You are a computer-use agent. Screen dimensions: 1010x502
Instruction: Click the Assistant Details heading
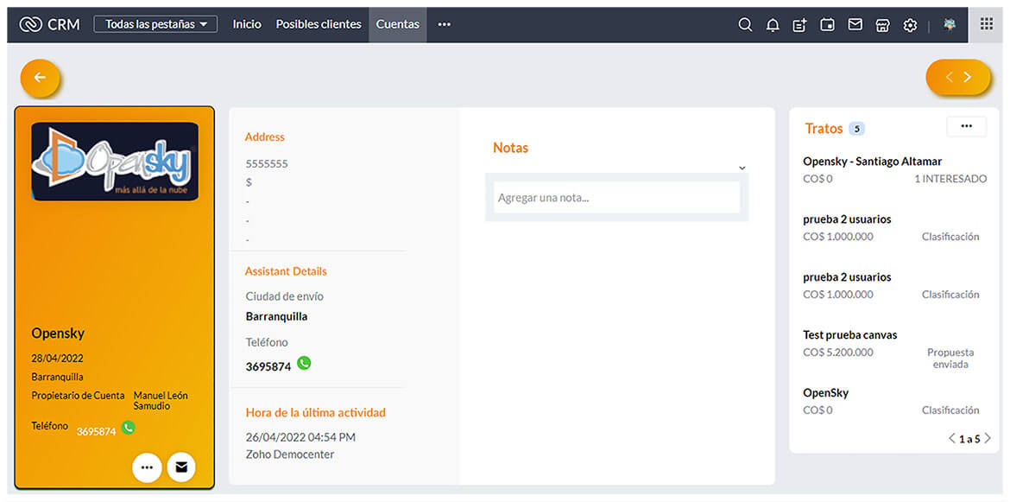tap(286, 270)
